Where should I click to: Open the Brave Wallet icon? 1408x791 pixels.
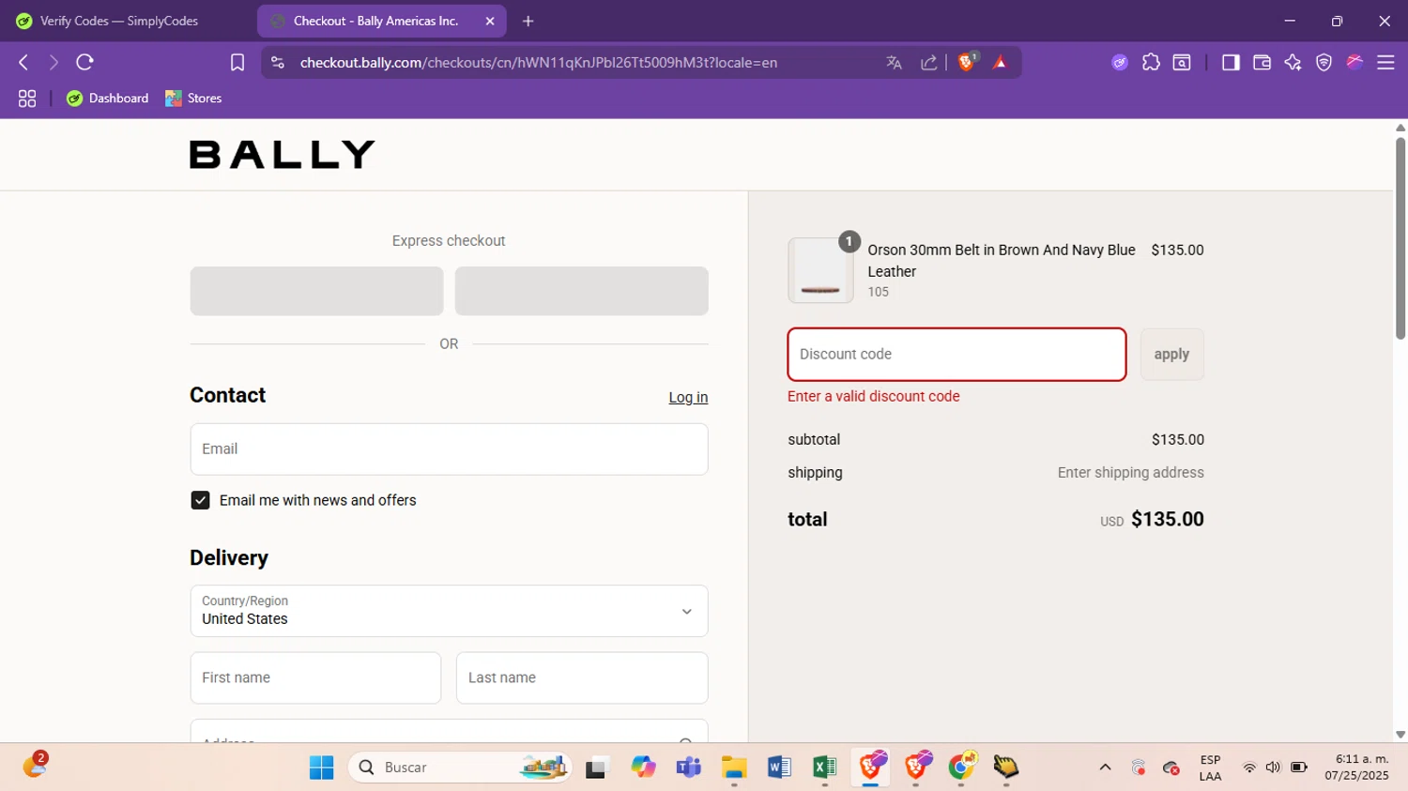pos(1262,62)
